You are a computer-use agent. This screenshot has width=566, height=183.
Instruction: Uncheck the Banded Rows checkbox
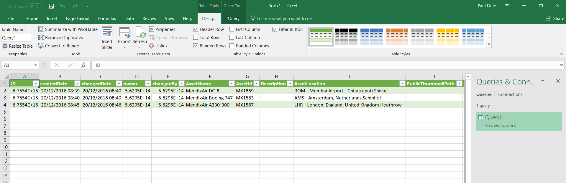pos(196,46)
